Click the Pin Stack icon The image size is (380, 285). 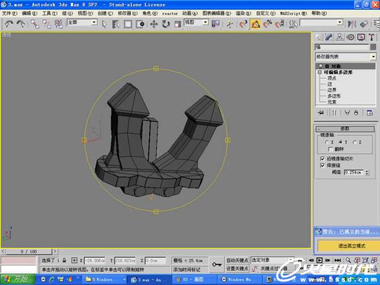coord(321,113)
